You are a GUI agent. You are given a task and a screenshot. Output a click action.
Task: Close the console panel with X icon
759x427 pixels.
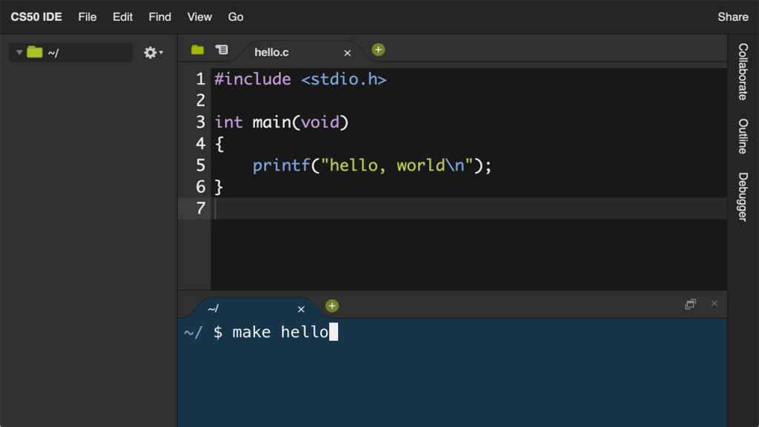click(715, 303)
